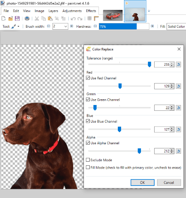Click the Green channel slider handle

[95, 107]
